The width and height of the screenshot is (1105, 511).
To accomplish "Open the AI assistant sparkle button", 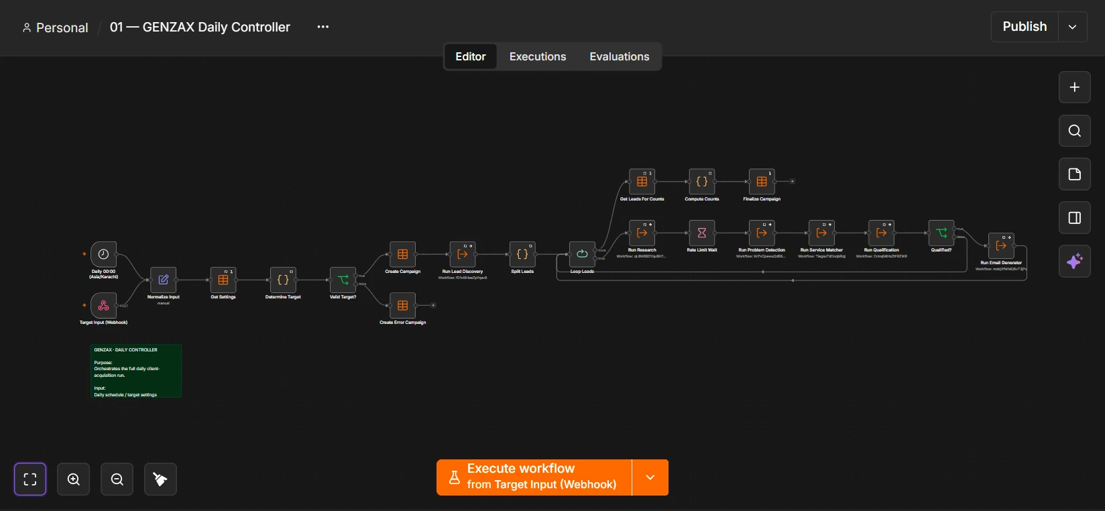I will click(1075, 262).
